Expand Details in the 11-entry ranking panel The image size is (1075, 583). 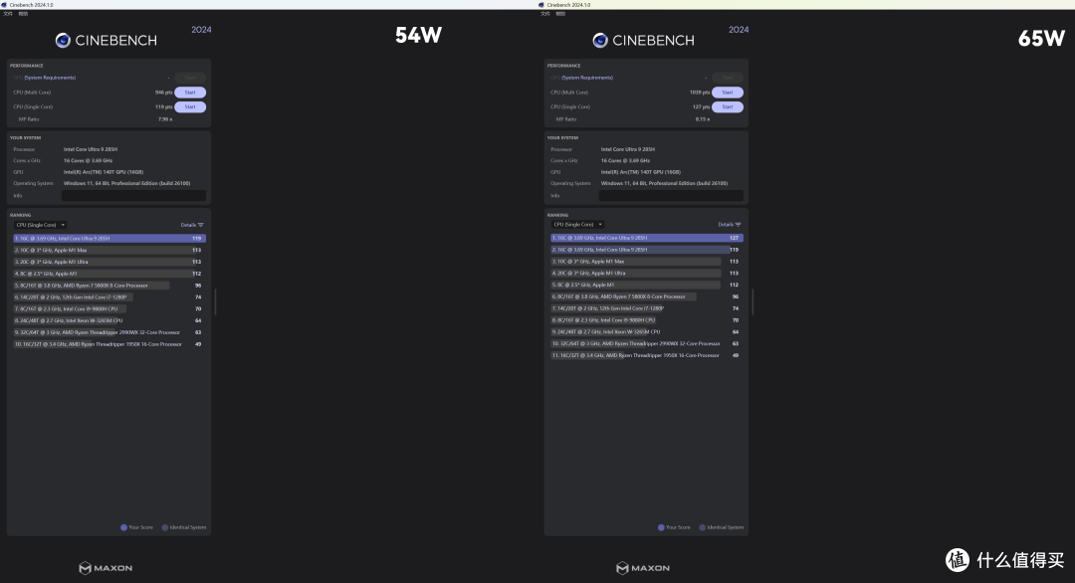730,224
